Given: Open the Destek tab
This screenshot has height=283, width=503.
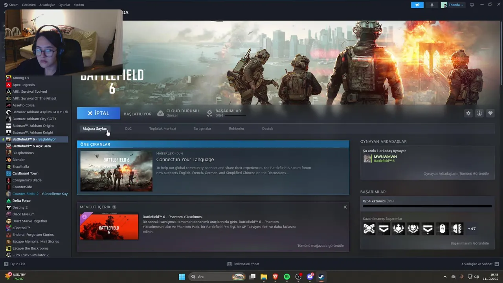Looking at the screenshot, I should pos(267,129).
